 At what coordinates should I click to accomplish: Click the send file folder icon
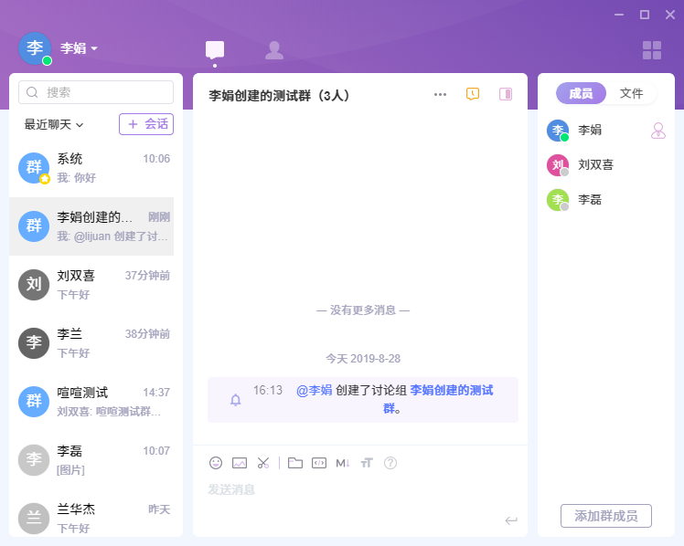(x=294, y=463)
